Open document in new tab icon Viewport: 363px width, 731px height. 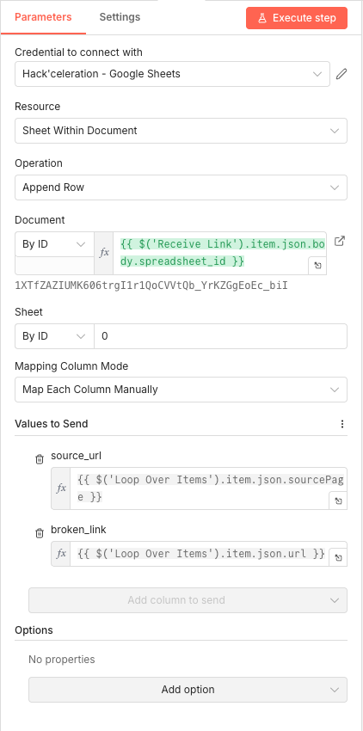tap(340, 242)
